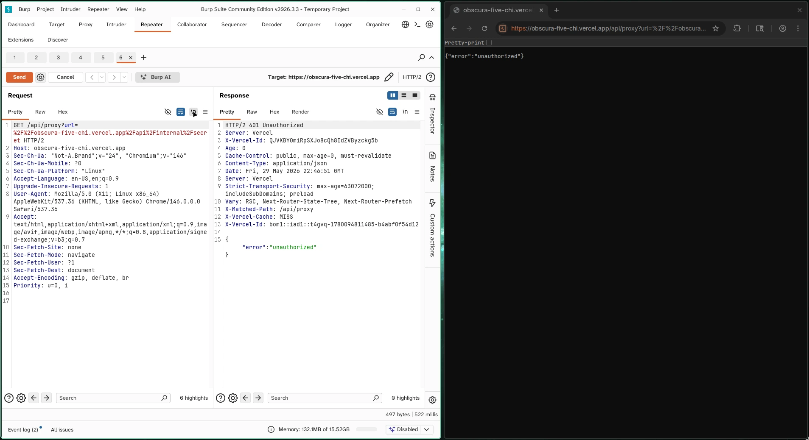Go to next response search match
Image resolution: width=809 pixels, height=440 pixels.
point(258,398)
